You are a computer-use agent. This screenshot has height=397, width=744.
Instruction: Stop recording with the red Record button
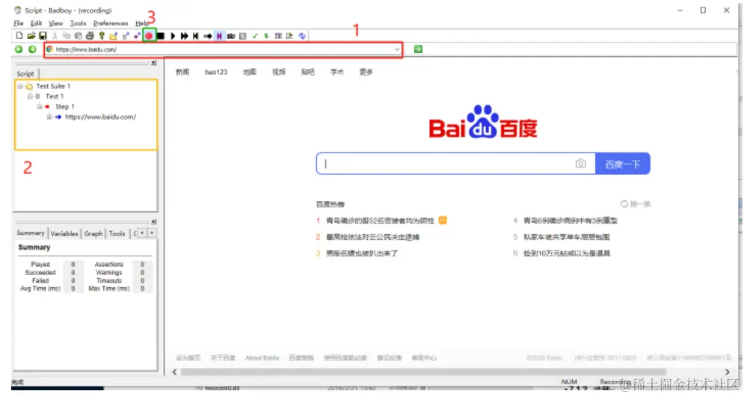click(149, 36)
